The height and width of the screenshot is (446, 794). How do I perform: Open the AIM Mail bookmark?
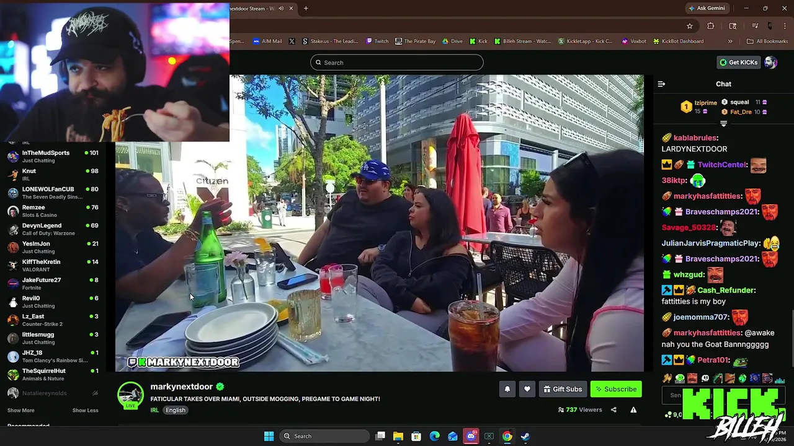point(267,42)
